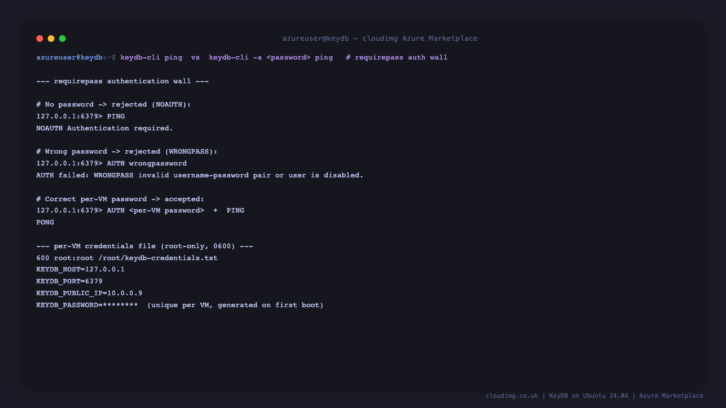Click the 'KEYDB_PUBLIC_IP=10.0.0.9' line
Screen dimensions: 726x408
coord(89,294)
